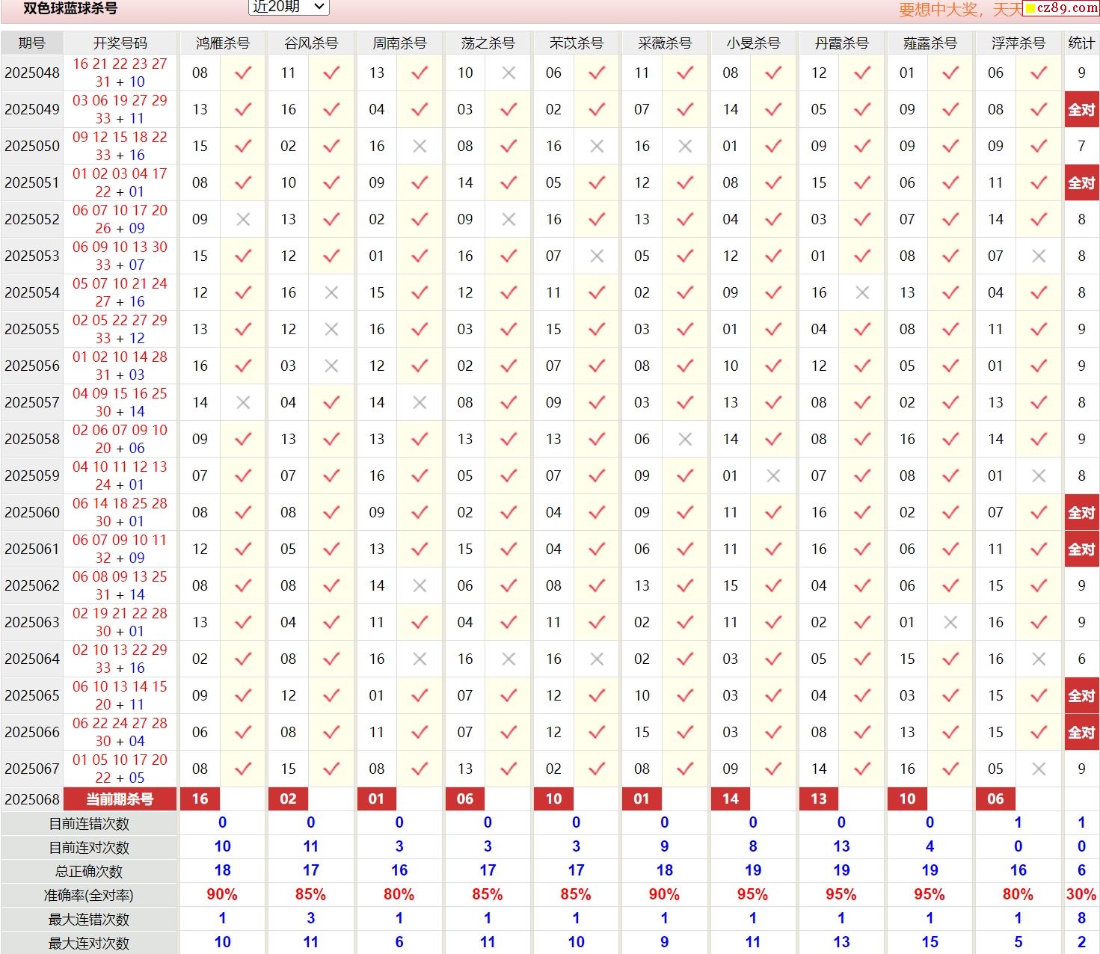The height and width of the screenshot is (954, 1100).
Task: Click X mark in 2025050 芣苡杀号 column
Action: click(x=597, y=146)
